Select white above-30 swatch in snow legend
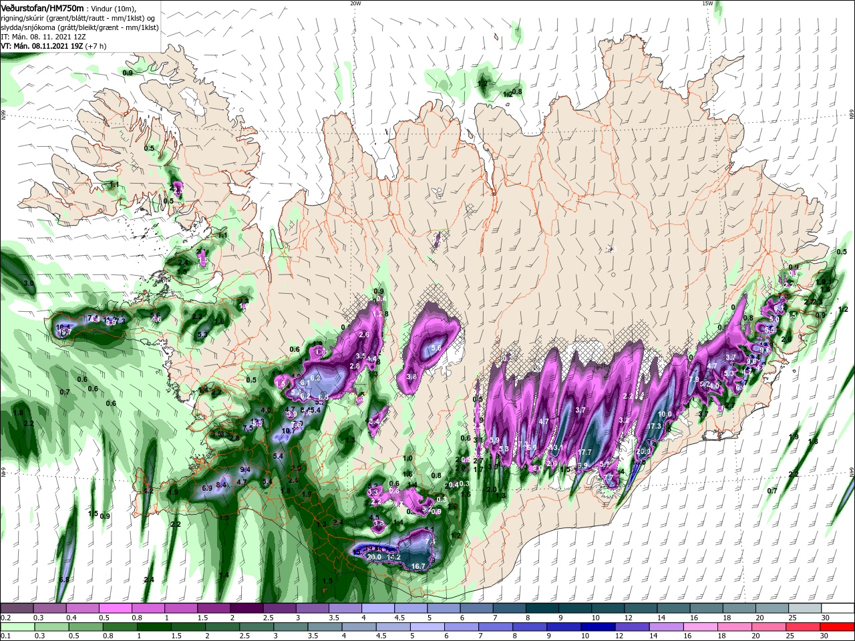855x641 pixels. 838,608
